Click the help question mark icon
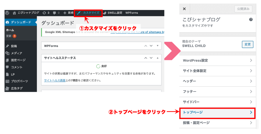Screen dimensions: 261x134 (251, 20)
